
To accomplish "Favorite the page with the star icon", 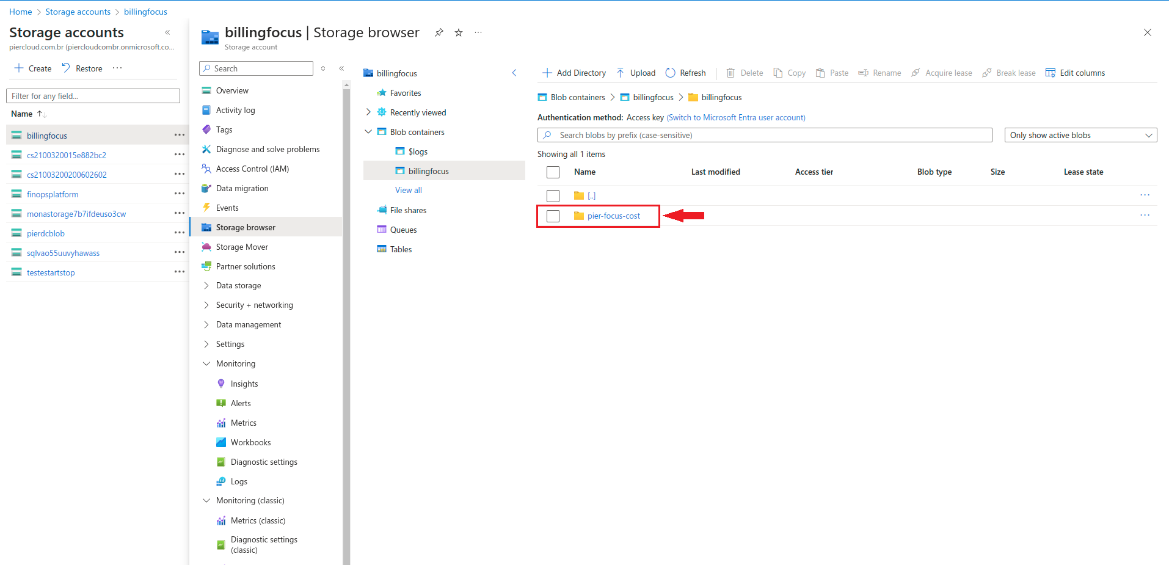I will click(x=459, y=33).
